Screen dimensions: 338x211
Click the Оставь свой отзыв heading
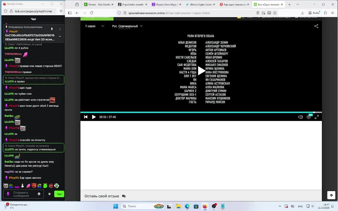[102, 196]
